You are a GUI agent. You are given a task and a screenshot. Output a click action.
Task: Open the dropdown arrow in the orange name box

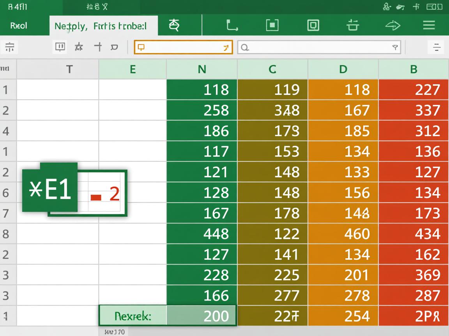225,48
